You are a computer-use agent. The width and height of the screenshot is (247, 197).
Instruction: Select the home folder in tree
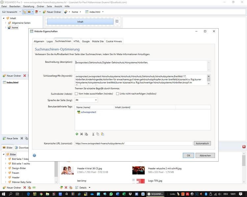13,28
